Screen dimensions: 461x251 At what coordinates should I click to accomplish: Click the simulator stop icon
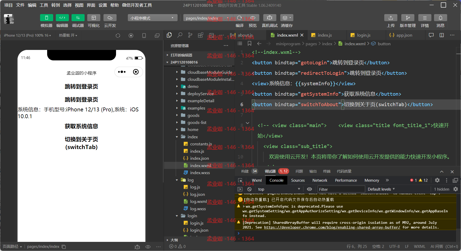coord(131,36)
